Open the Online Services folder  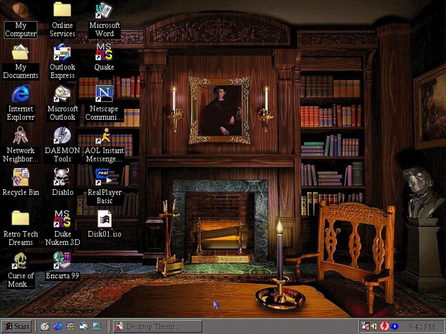(x=62, y=20)
